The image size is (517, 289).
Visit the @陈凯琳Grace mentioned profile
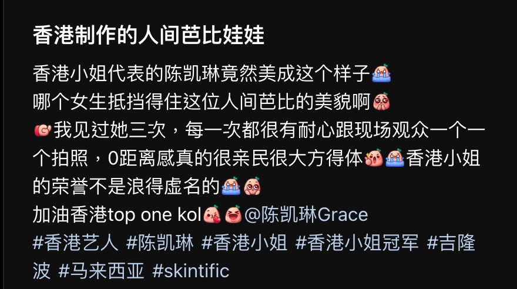point(306,214)
